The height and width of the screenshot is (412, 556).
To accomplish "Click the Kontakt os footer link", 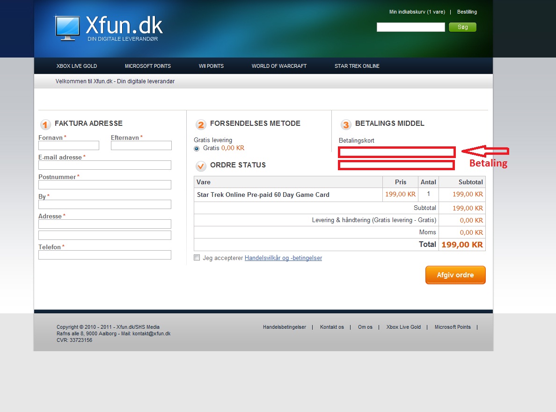I will pos(332,327).
